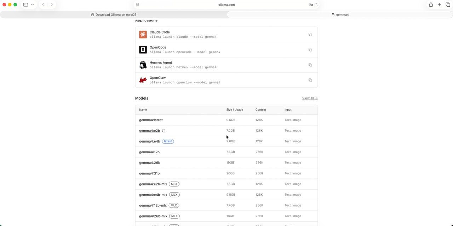
Task: Copy the Hermes Agent launch command
Action: pyautogui.click(x=310, y=65)
